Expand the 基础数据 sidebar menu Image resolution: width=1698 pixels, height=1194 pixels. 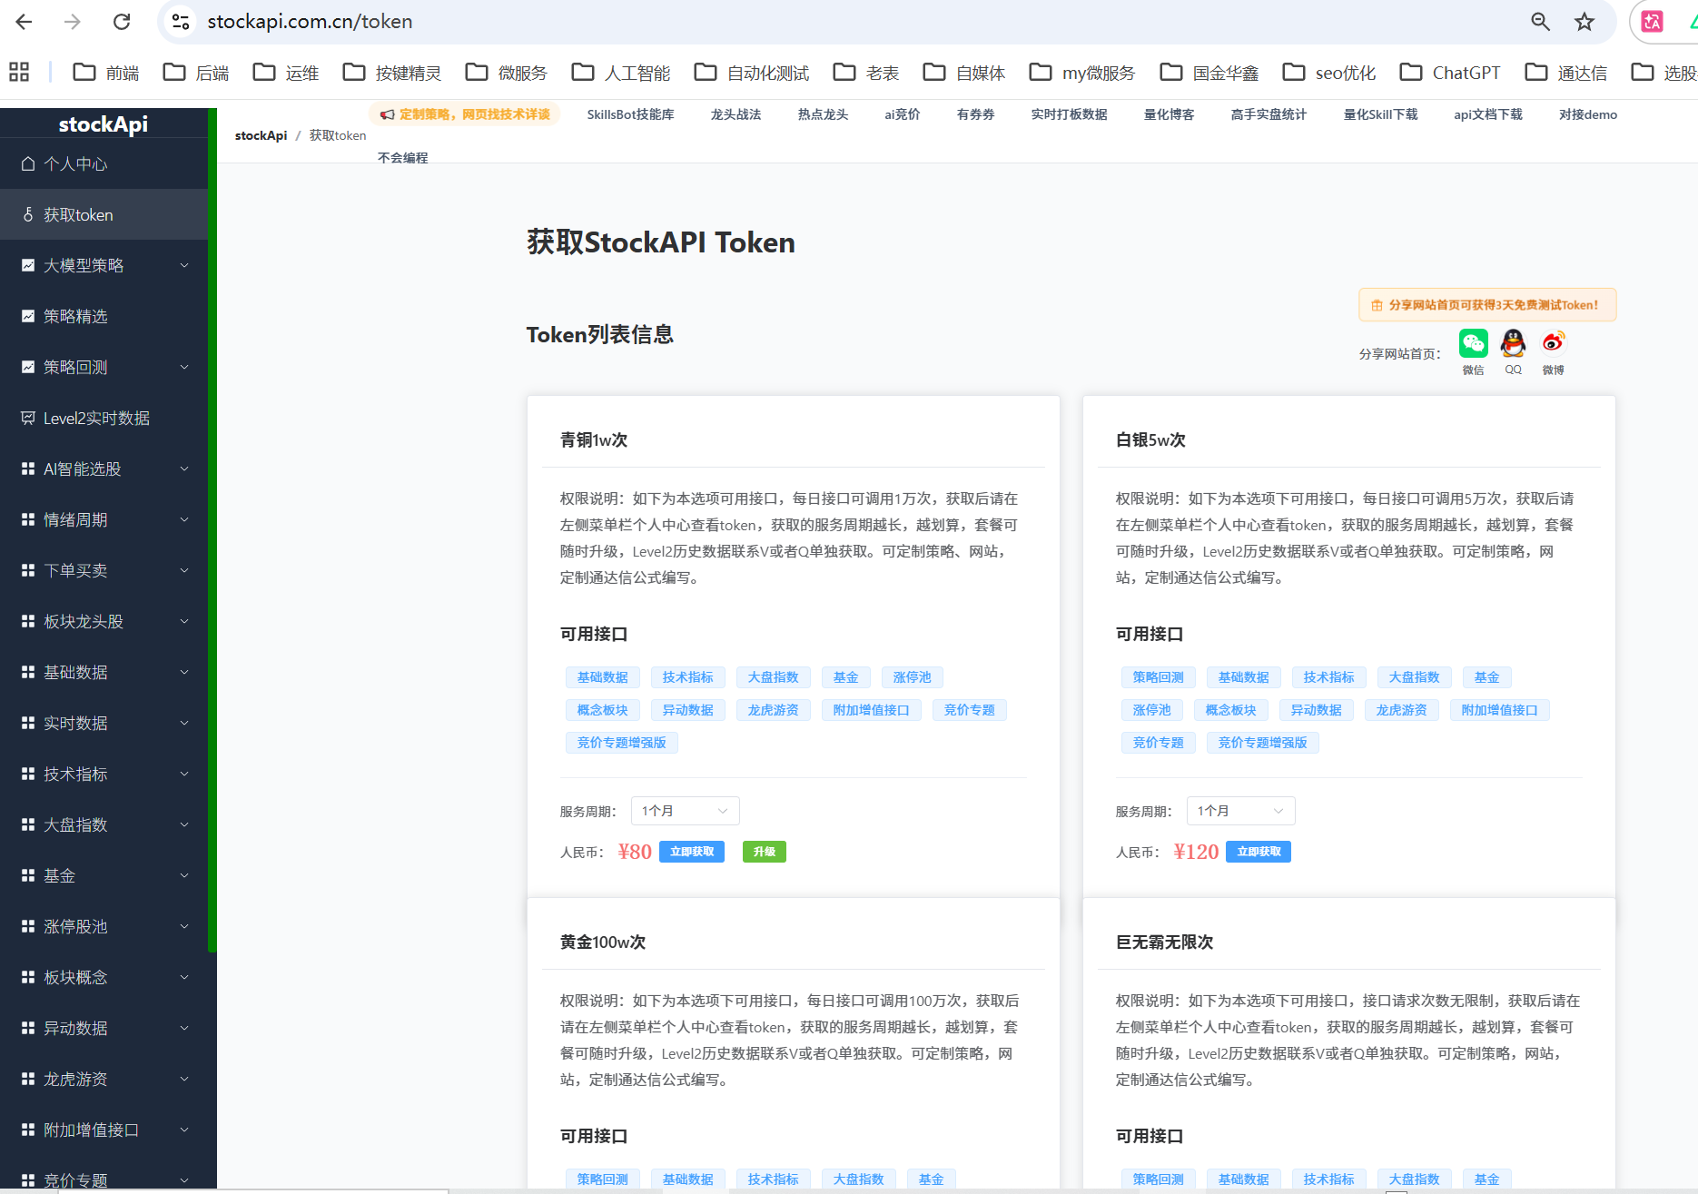tap(104, 672)
